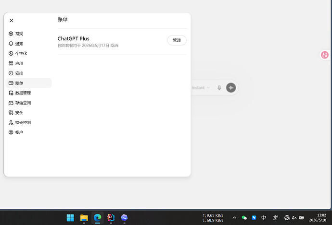332x225 pixels.
Task: Click the 管理 manage subscription button
Action: (177, 40)
